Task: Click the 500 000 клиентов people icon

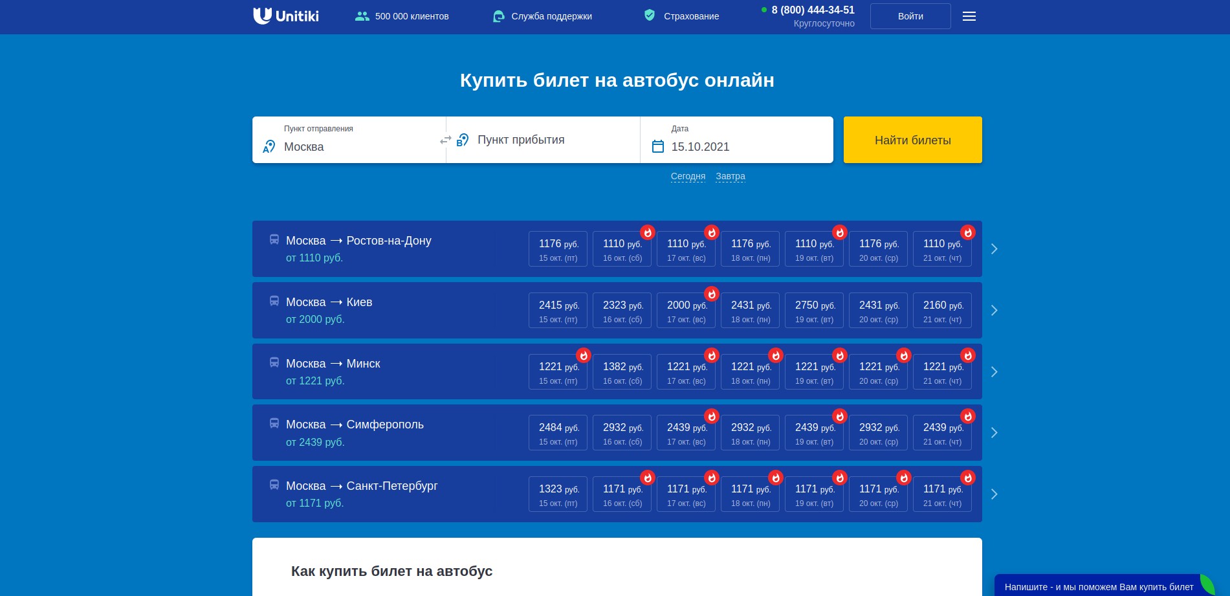Action: point(362,16)
